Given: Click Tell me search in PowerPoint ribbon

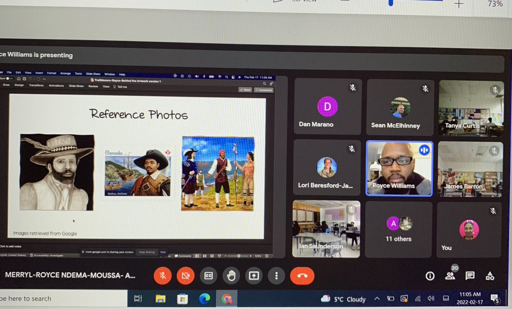Looking at the screenshot, I should (120, 86).
